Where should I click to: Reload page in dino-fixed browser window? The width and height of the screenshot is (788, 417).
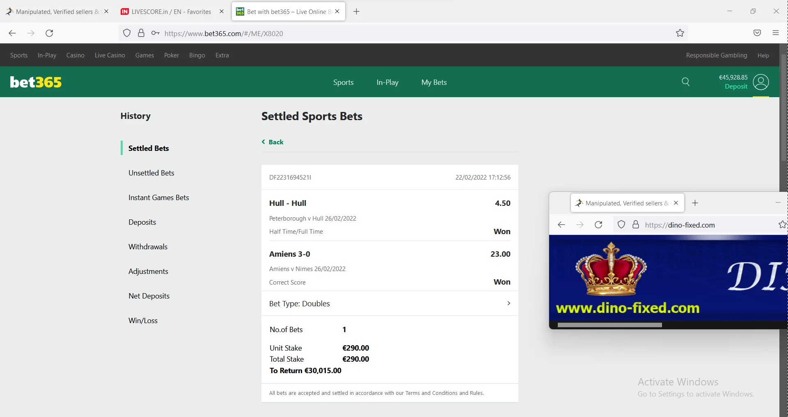tap(598, 225)
